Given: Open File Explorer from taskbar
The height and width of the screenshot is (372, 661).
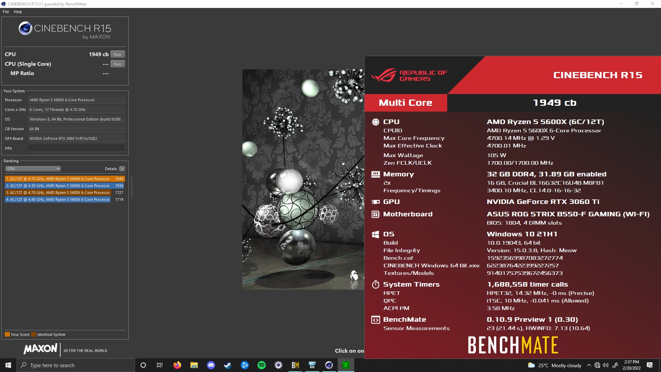Looking at the screenshot, I should click(x=194, y=365).
